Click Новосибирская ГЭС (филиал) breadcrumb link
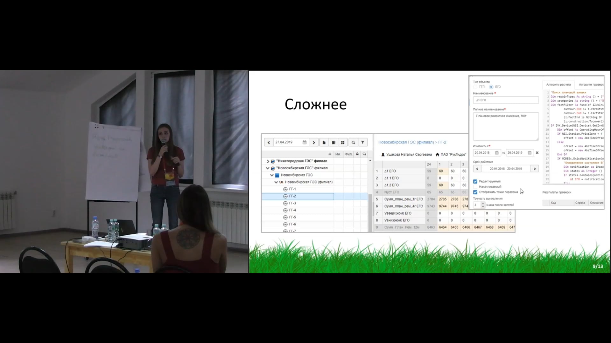Viewport: 611px width, 343px height. (x=406, y=142)
